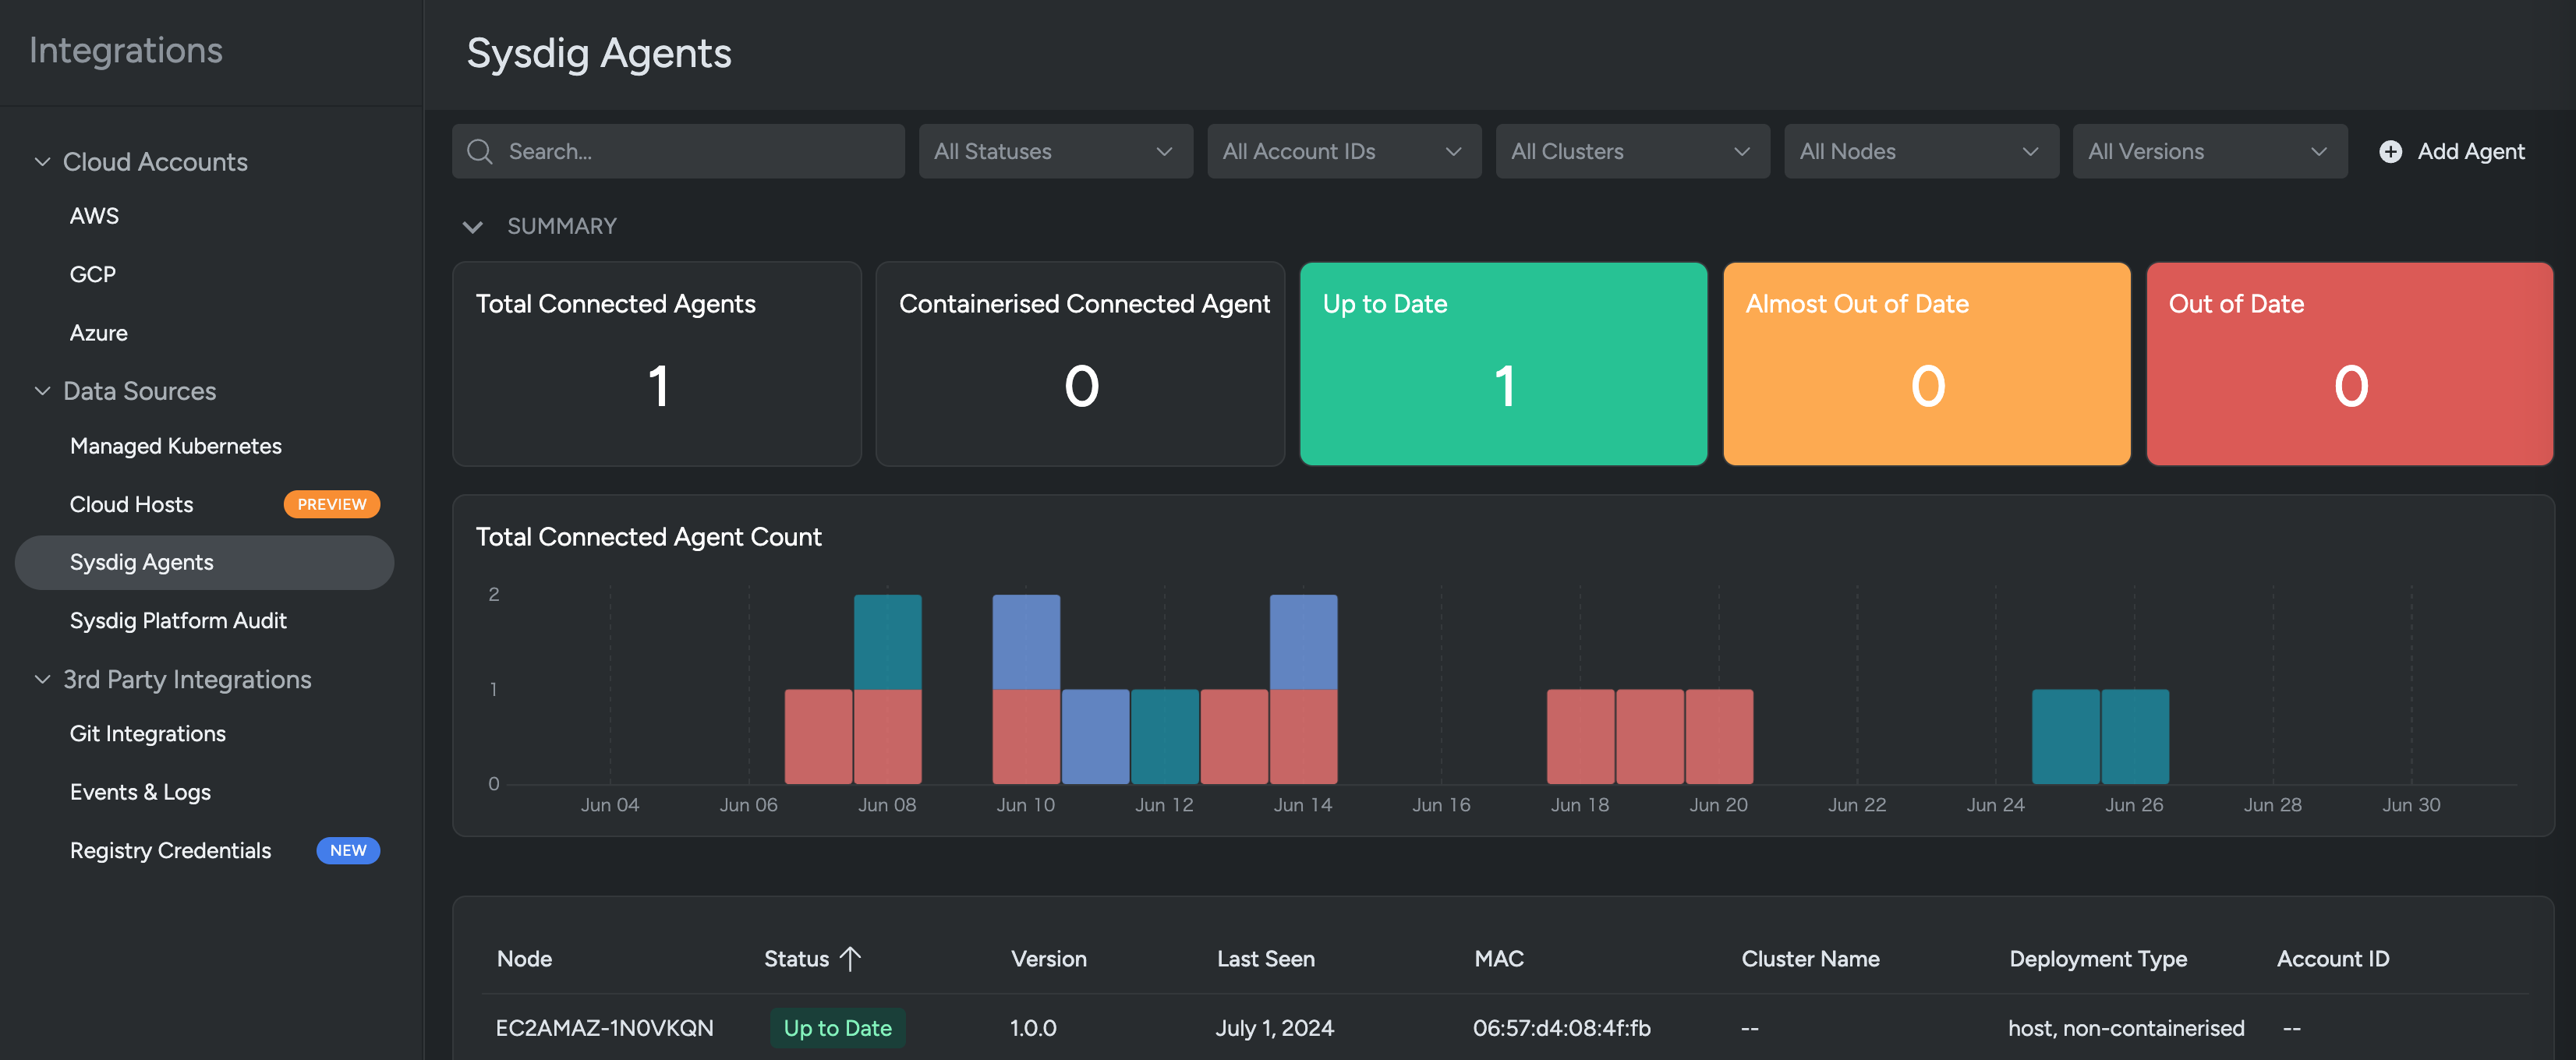The width and height of the screenshot is (2576, 1060).
Task: Click the Jun 14 bar in the chart
Action: coord(1302,690)
